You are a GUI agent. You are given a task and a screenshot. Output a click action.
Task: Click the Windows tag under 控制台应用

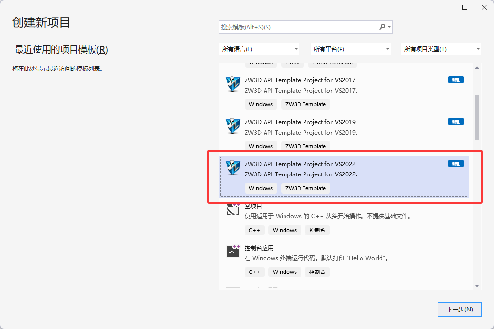[285, 272]
